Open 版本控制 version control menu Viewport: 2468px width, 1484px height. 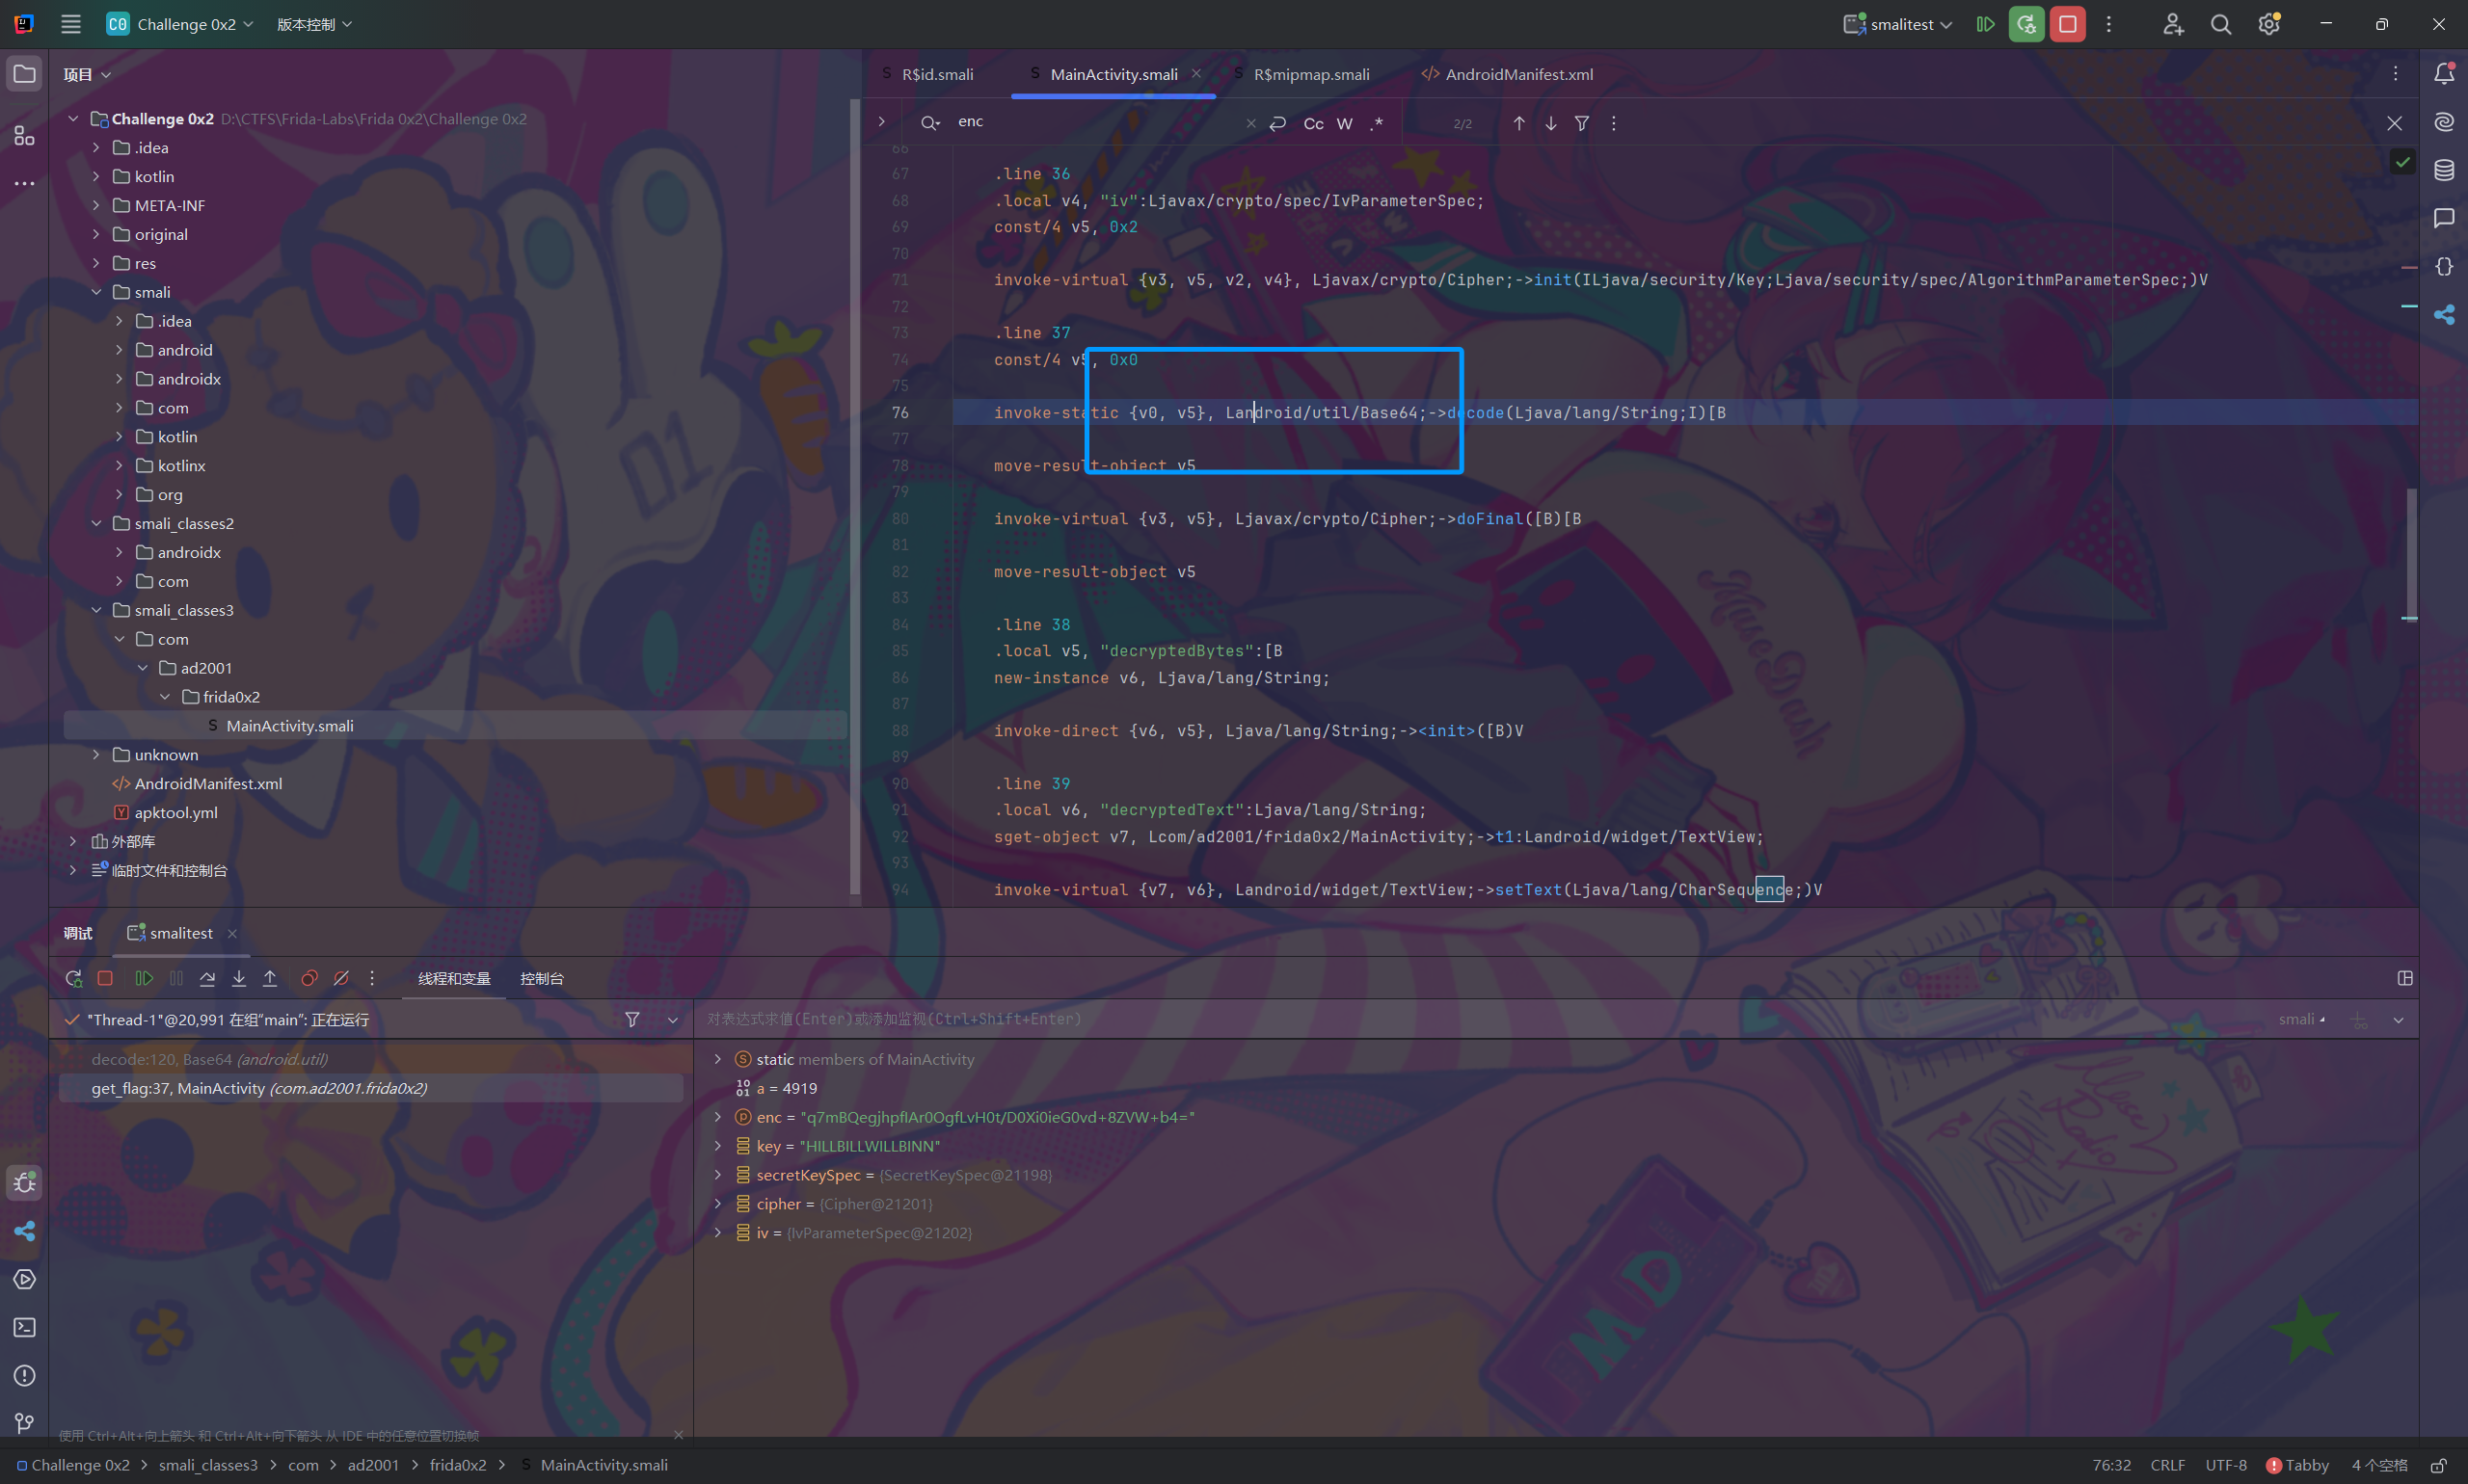[314, 24]
